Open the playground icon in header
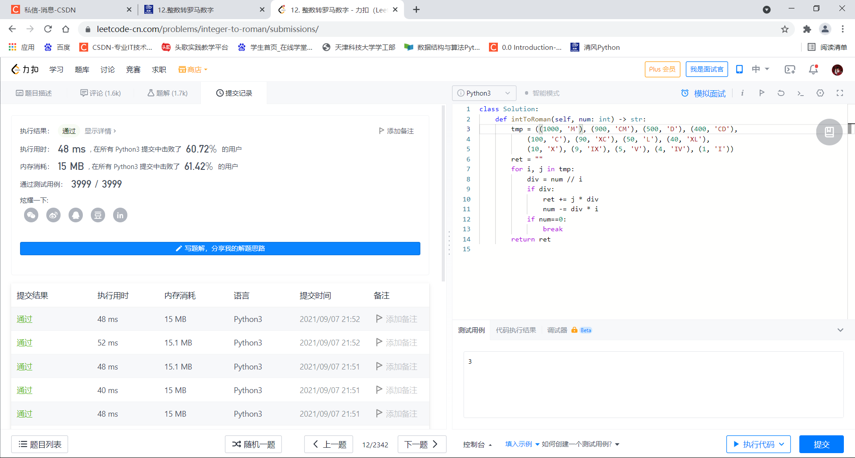This screenshot has width=855, height=458. (x=790, y=69)
